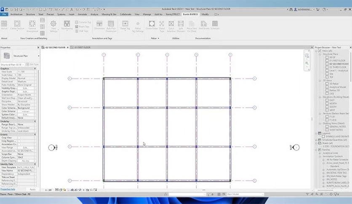
Task: Toggle the Crop View checkbox
Action: pos(19,138)
